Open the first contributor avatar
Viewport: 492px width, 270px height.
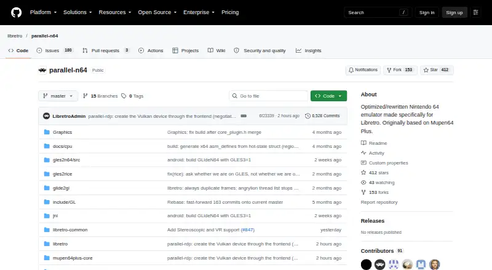tap(366, 264)
